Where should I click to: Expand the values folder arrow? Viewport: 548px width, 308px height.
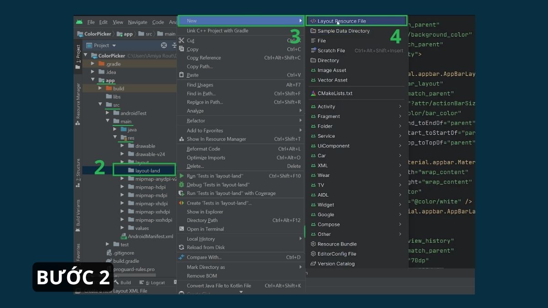[x=122, y=228]
